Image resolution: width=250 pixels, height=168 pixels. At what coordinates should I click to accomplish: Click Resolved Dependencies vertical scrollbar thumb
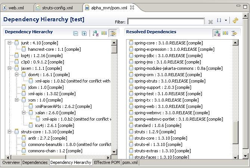point(235,132)
